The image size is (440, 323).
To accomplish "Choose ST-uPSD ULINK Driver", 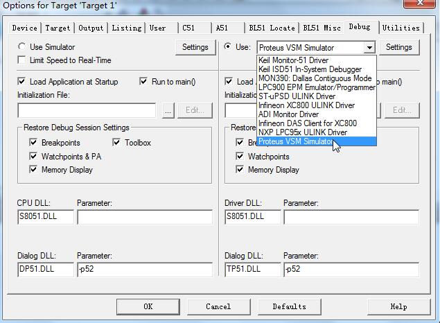I will click(x=317, y=96).
